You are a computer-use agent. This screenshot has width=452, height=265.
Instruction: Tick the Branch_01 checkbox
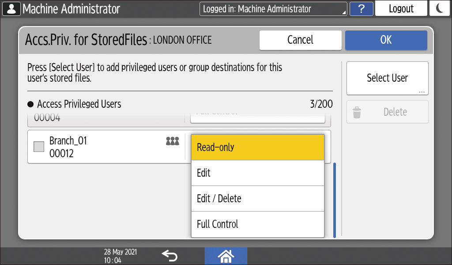(39, 147)
